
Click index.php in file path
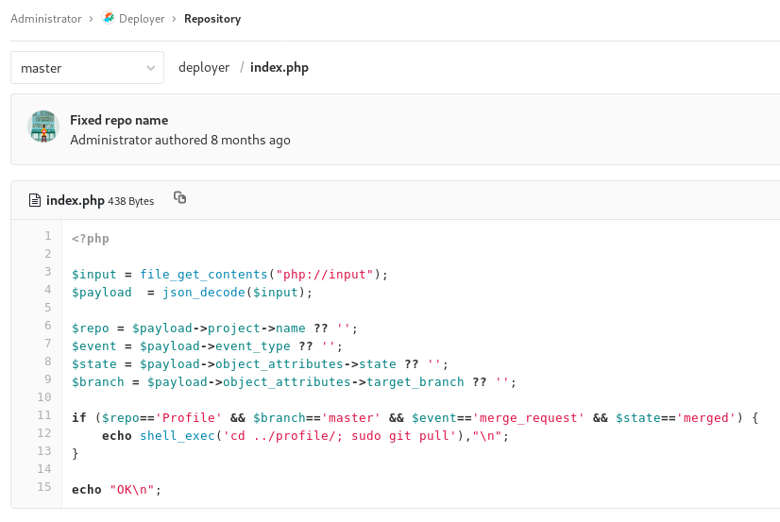coord(280,68)
